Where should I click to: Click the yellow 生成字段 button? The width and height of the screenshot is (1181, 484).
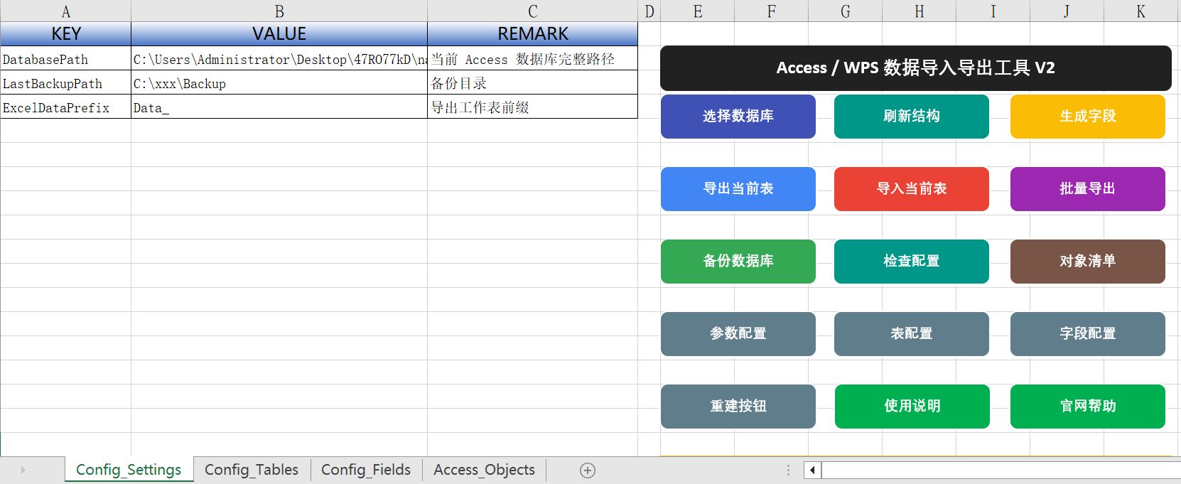1087,117
